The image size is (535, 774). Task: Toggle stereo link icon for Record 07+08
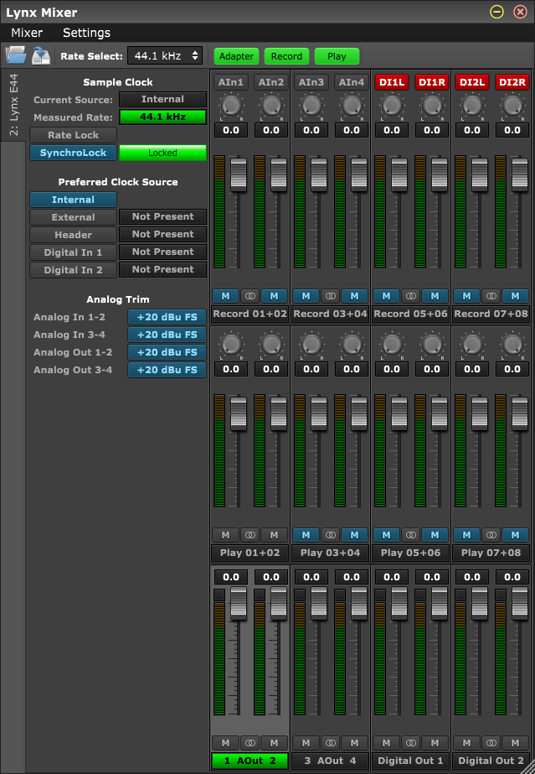pos(491,296)
